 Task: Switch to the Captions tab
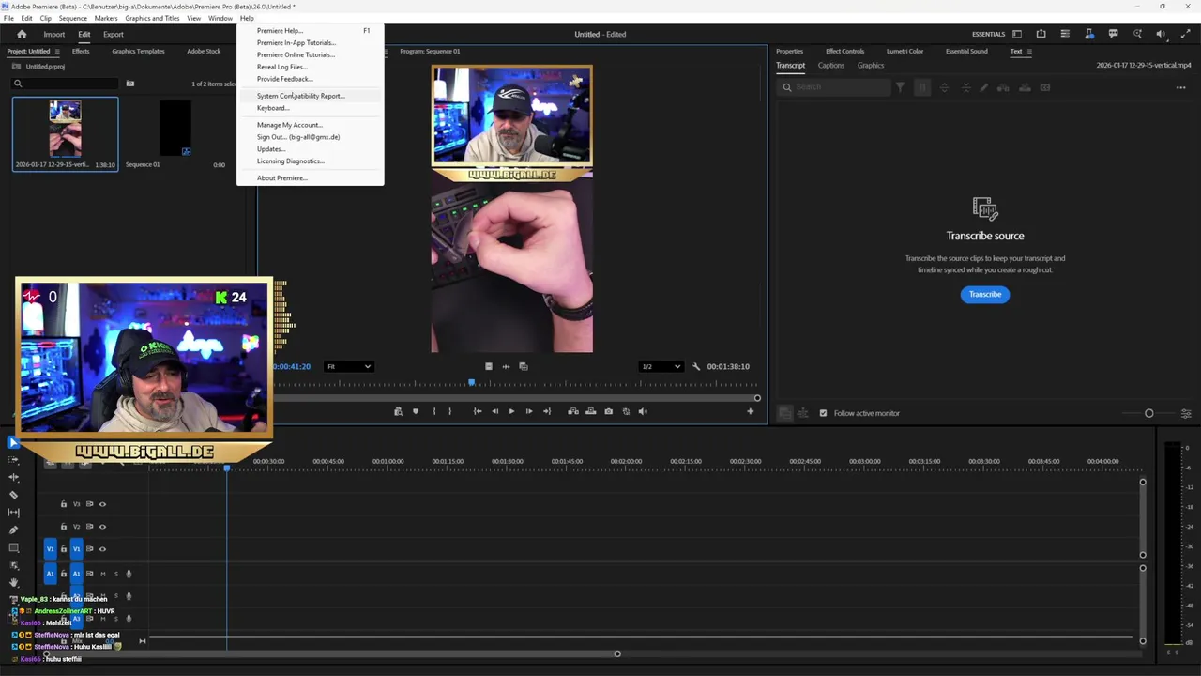pos(830,66)
